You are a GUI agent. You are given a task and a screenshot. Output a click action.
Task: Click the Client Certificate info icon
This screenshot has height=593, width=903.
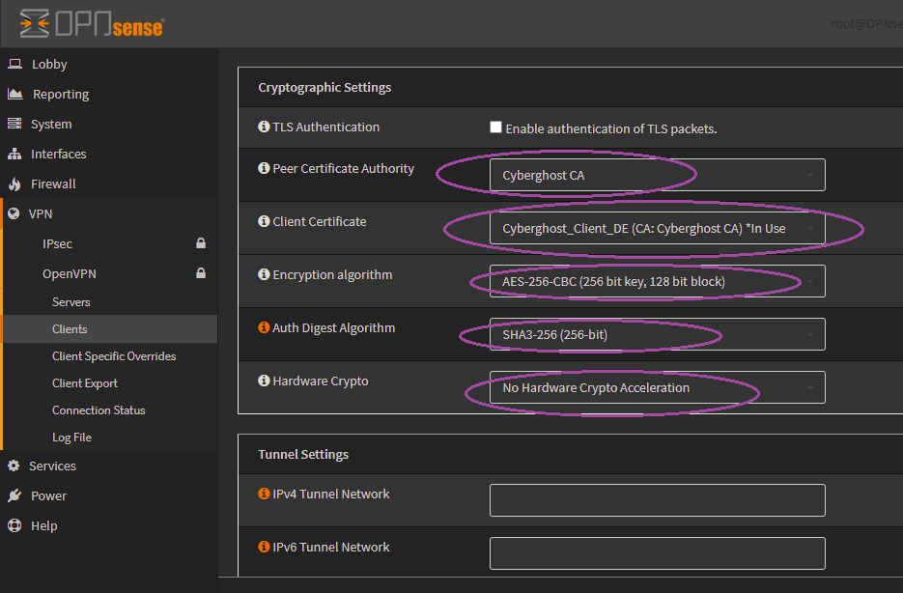tap(264, 222)
